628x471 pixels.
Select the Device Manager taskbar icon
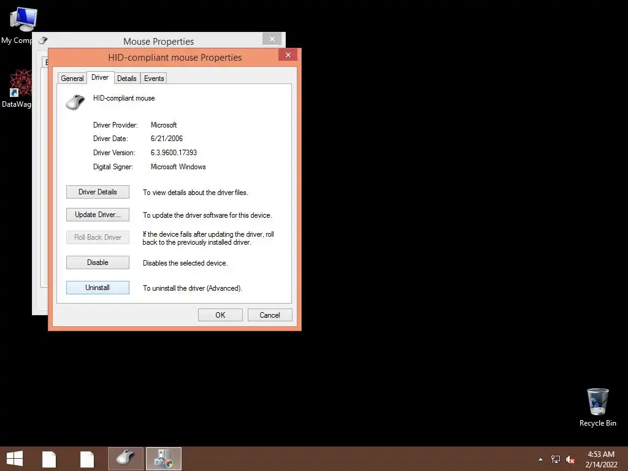click(x=164, y=459)
